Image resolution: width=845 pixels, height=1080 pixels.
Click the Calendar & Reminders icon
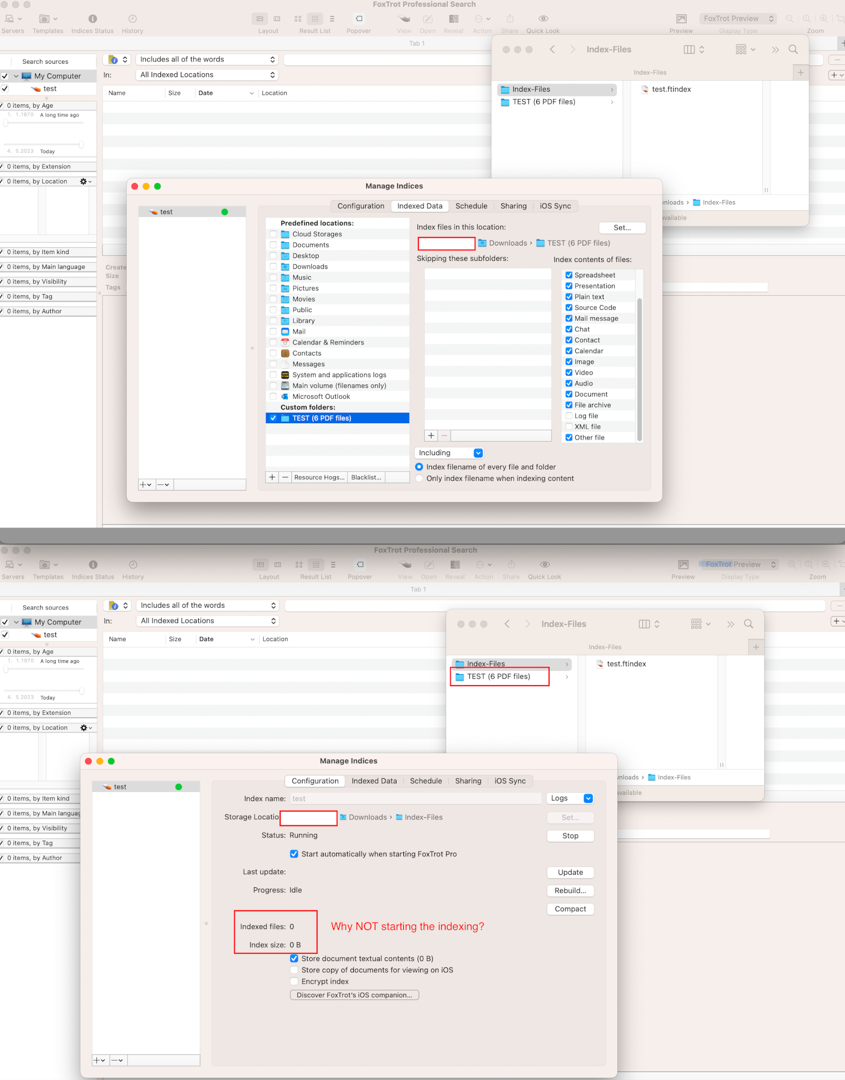(285, 343)
